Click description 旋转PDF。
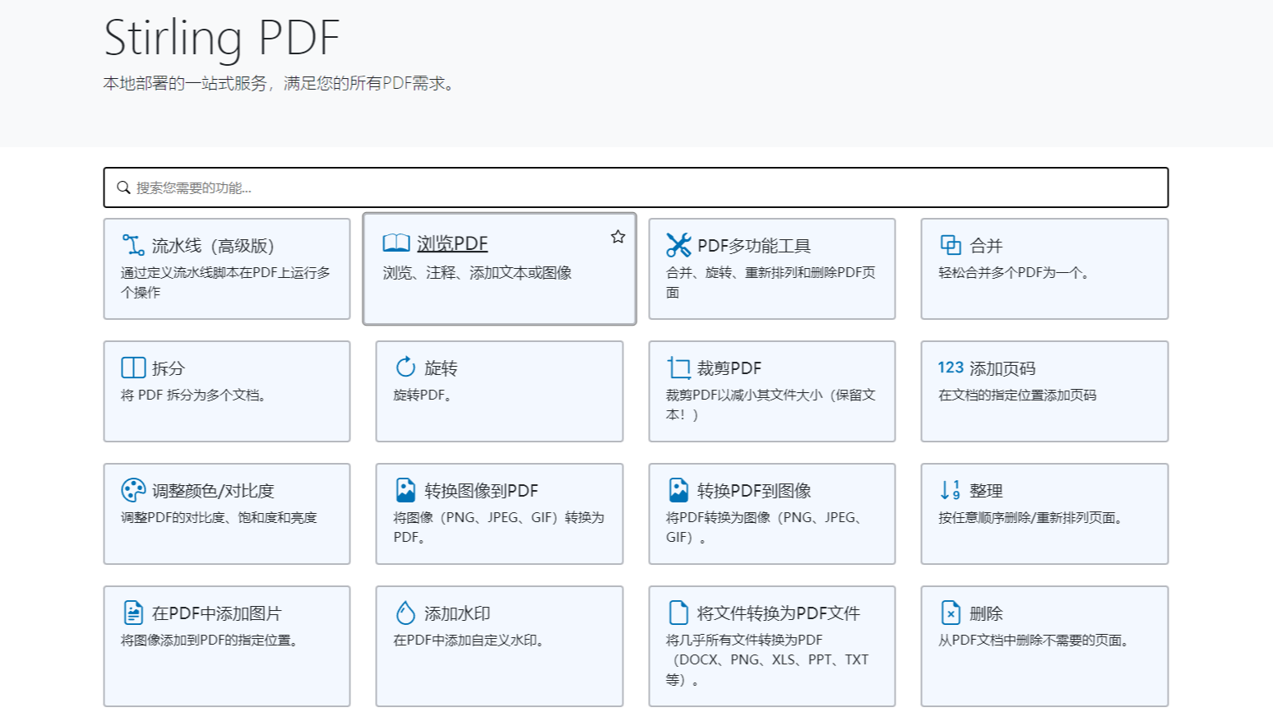 [423, 396]
